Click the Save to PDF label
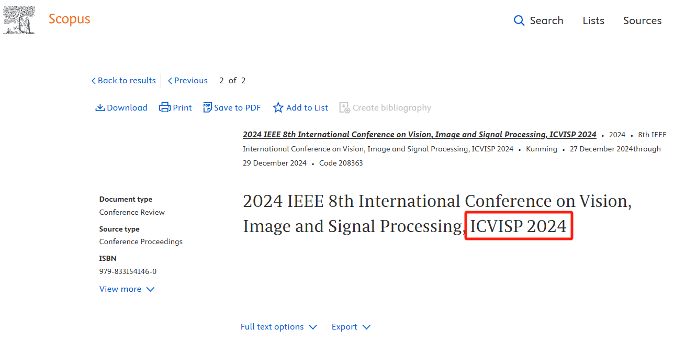The image size is (674, 351). click(x=237, y=108)
